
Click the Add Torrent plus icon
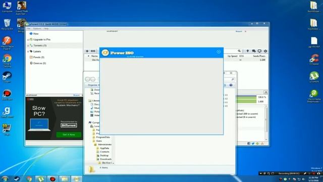[x=87, y=51]
